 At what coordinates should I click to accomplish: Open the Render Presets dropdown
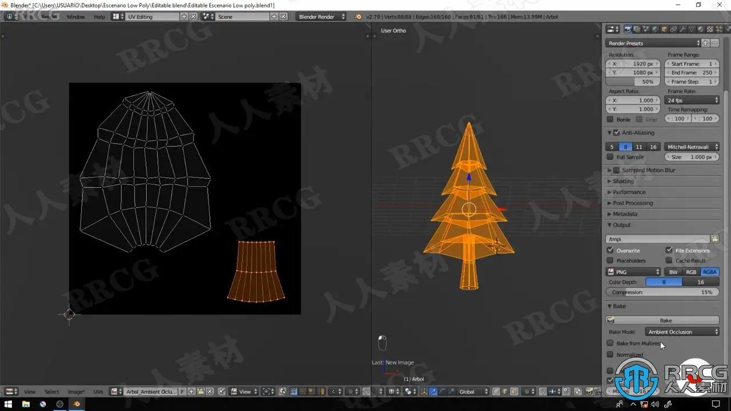pos(653,43)
